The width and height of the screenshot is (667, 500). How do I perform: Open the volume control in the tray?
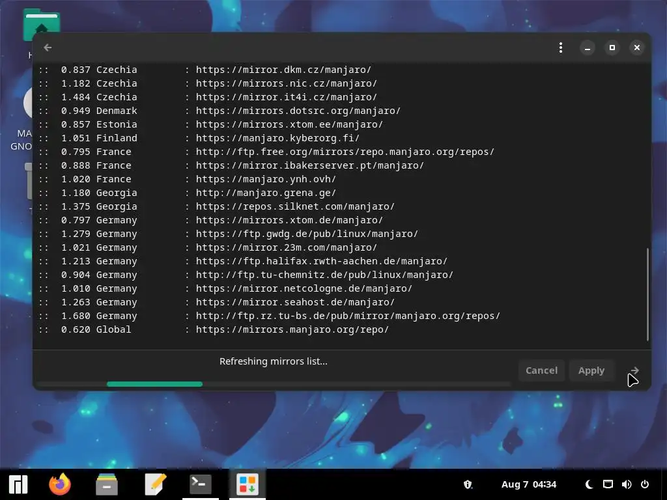tap(627, 484)
